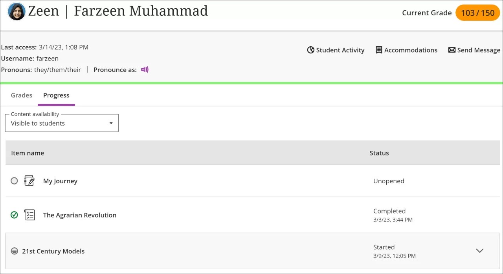Click the partially-complete status icon for 21st Century Models

(x=14, y=251)
